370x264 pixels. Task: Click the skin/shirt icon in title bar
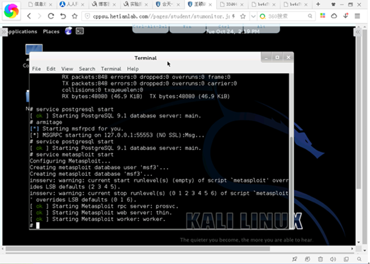click(333, 4)
